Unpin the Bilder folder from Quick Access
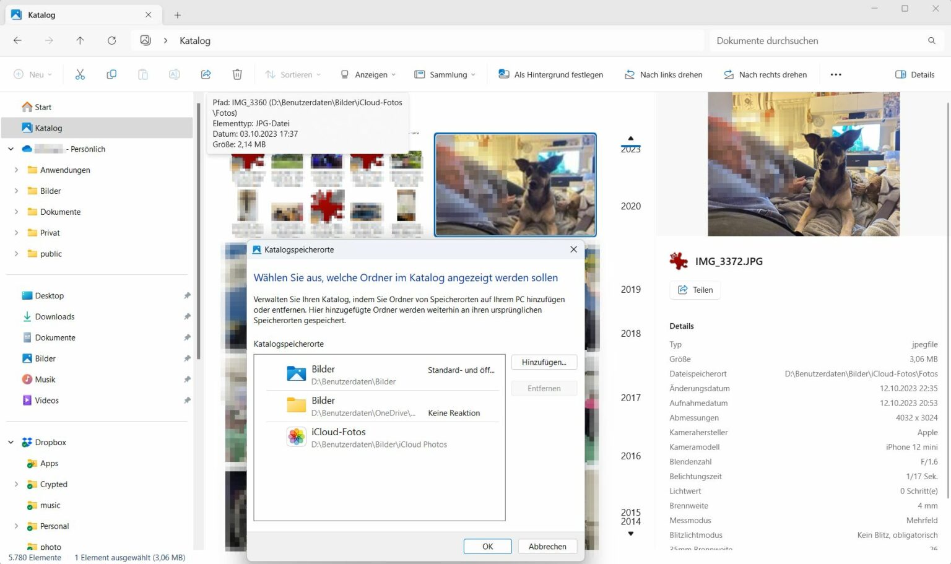The height and width of the screenshot is (564, 951). pyautogui.click(x=187, y=358)
